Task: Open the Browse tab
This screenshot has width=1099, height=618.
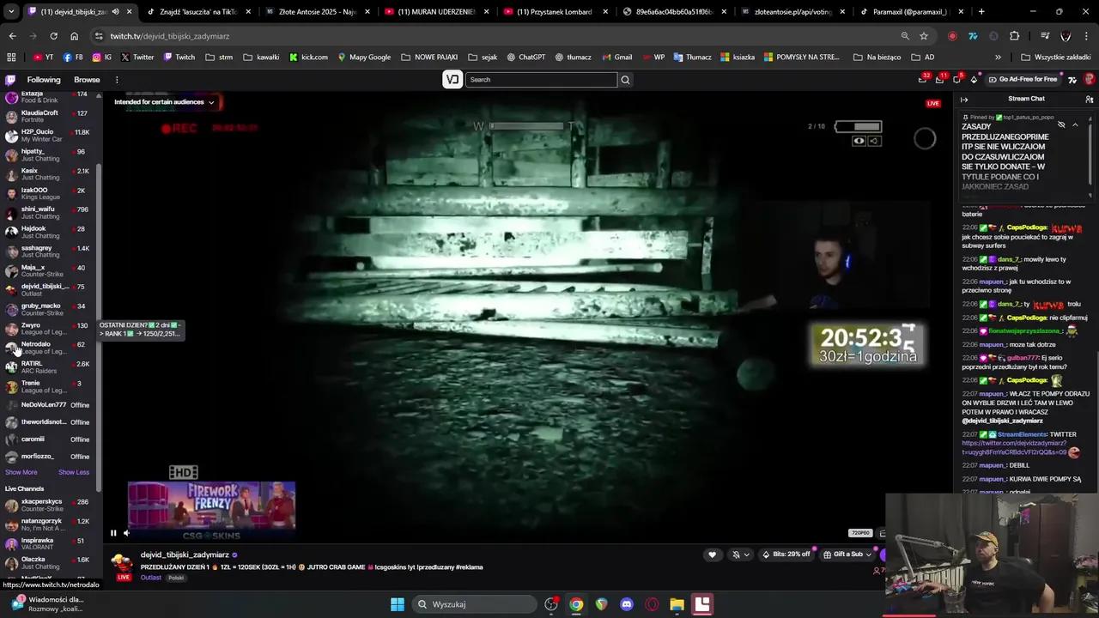Action: (x=87, y=80)
